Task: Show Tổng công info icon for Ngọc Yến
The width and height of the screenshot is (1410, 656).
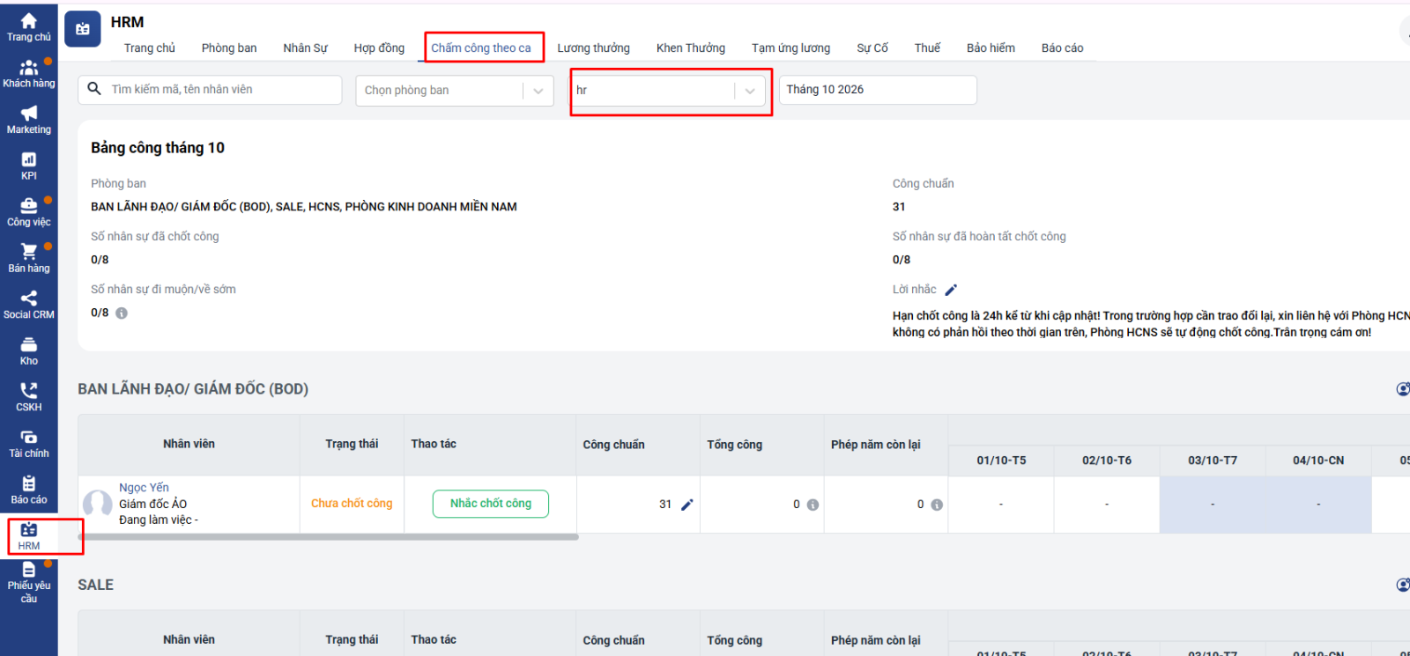Action: pos(813,505)
